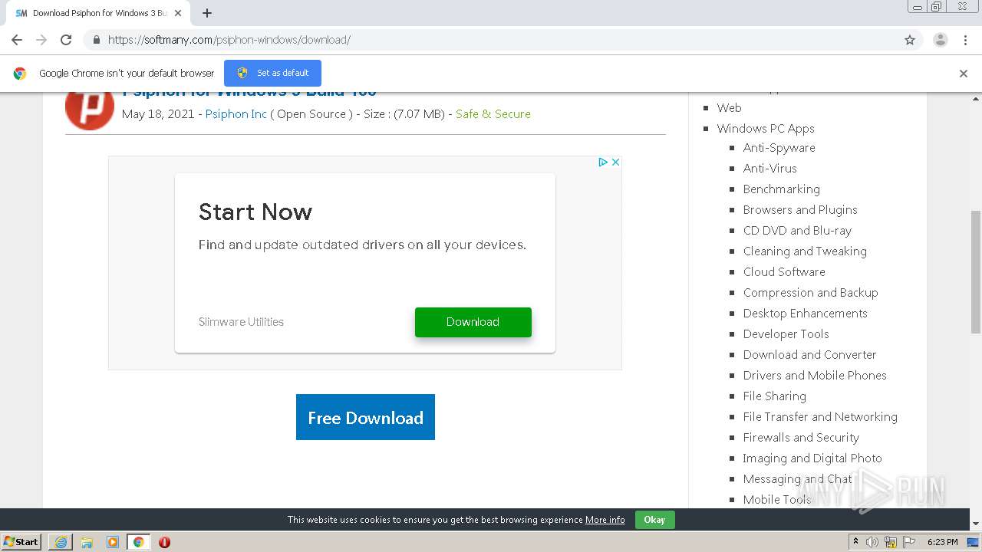
Task: Click scrollbar up arrow
Action: (x=976, y=99)
